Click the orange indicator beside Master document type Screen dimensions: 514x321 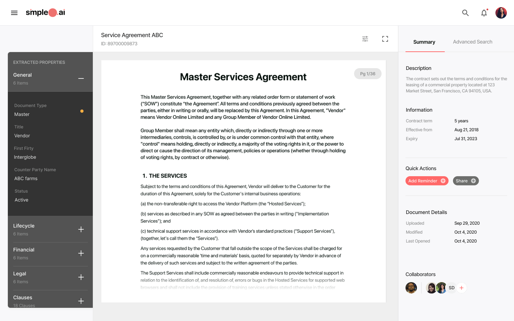(82, 111)
